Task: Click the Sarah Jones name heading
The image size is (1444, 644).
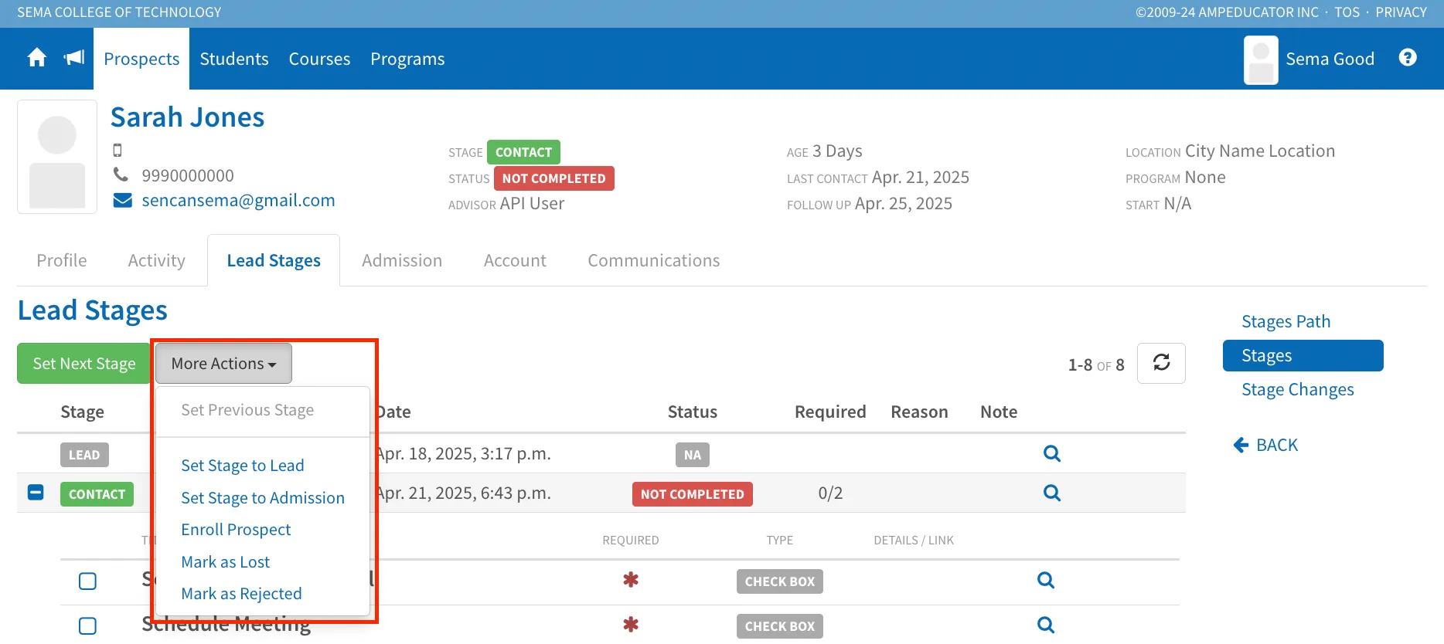Action: [188, 117]
